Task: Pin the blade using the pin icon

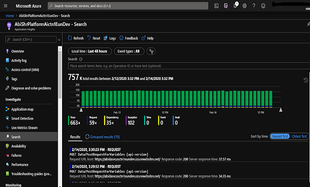Action: (308, 24)
